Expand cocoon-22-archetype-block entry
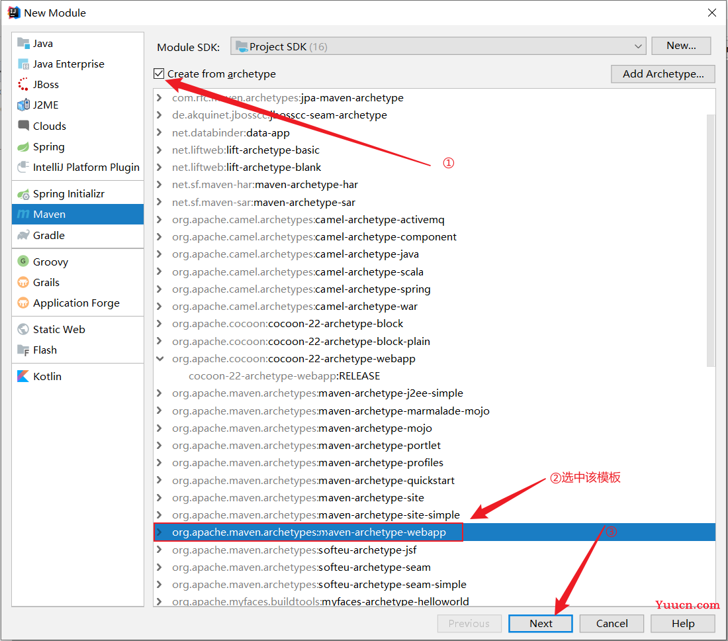Image resolution: width=728 pixels, height=641 pixels. click(159, 323)
